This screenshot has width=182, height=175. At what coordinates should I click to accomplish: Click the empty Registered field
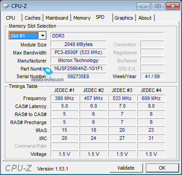152,52
